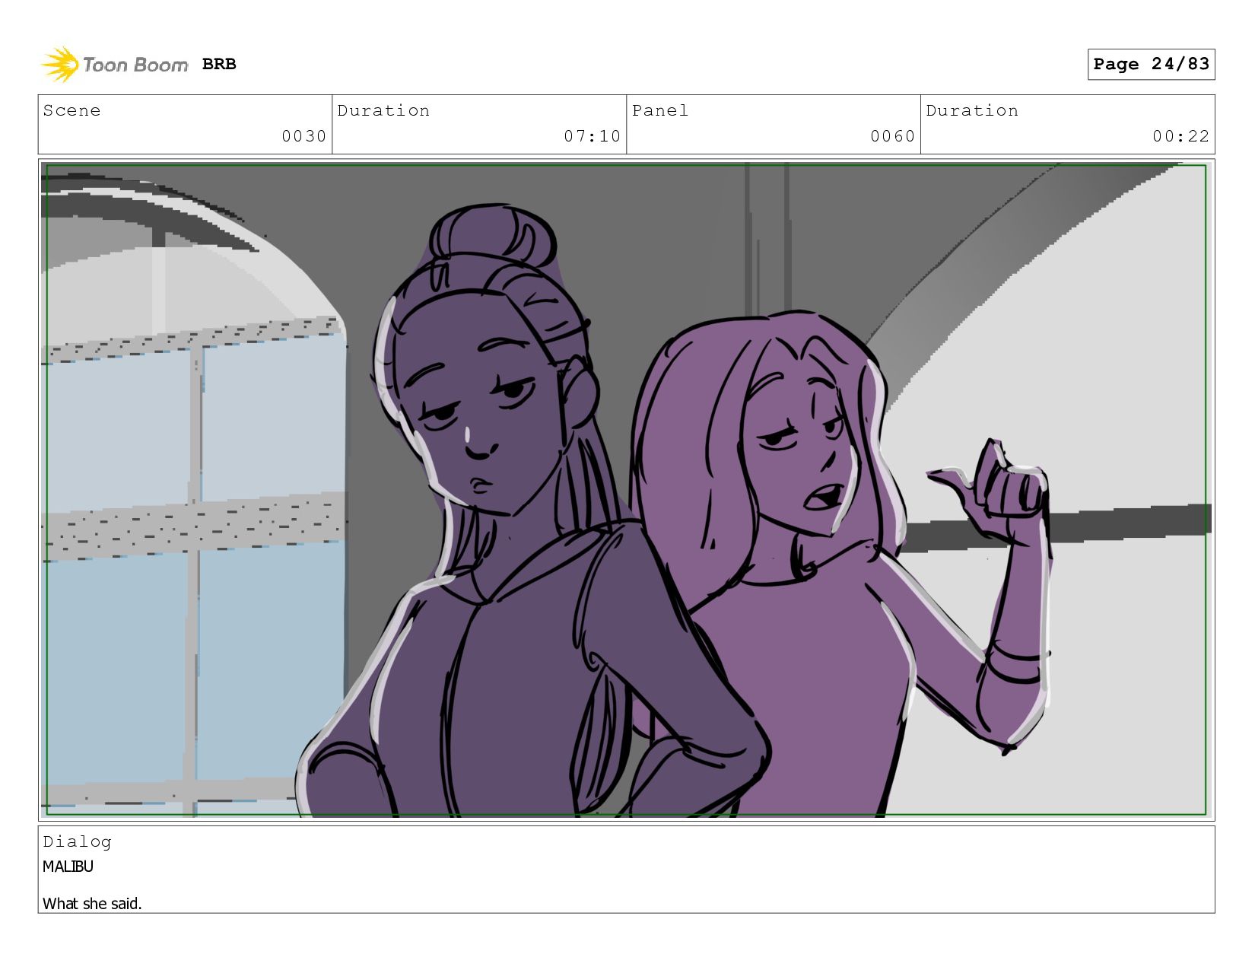Click the 'Duration' label beside Scene
Viewport: 1255px width, 970px height.
(x=383, y=110)
